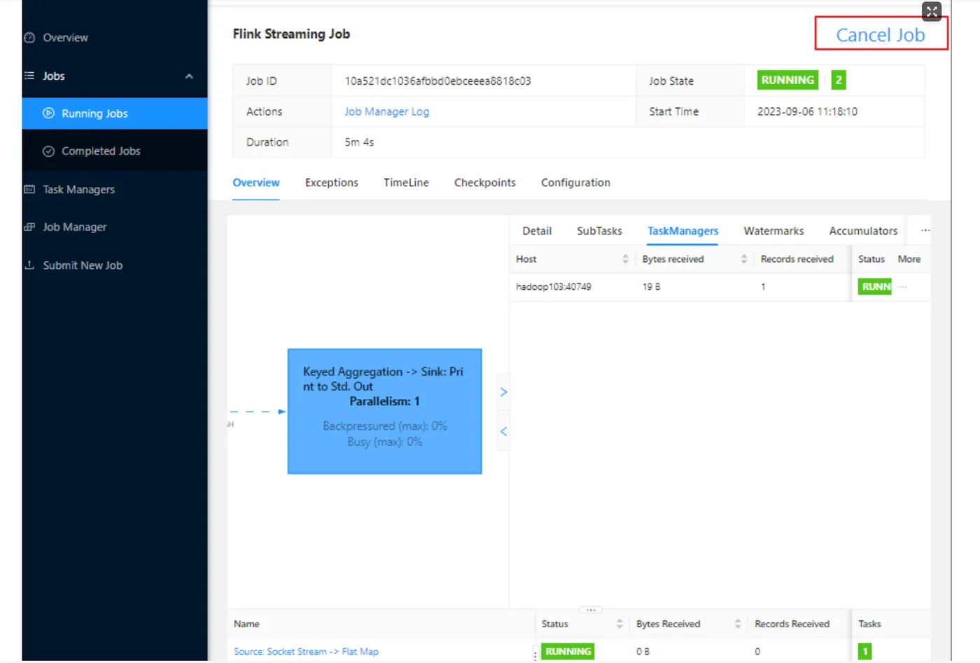
Task: Open the Watermarks tab
Action: (773, 231)
